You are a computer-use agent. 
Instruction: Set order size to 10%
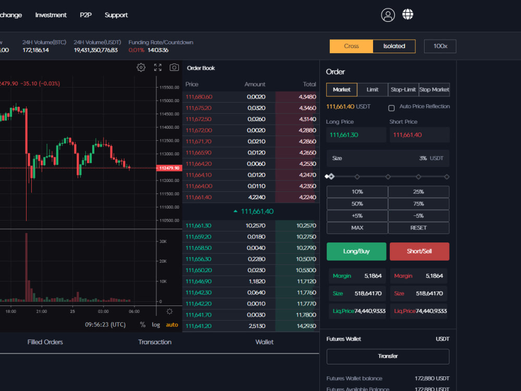pyautogui.click(x=357, y=192)
